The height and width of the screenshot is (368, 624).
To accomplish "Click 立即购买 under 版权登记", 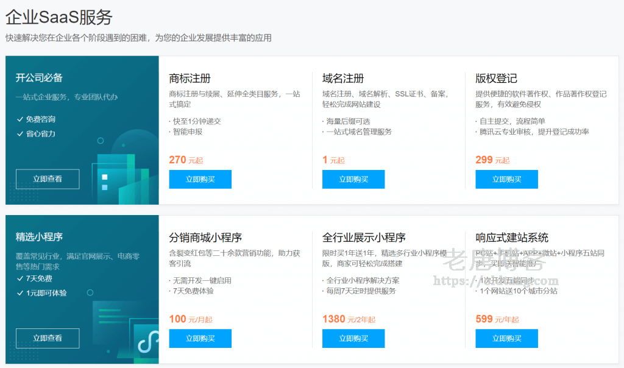I will click(x=506, y=179).
